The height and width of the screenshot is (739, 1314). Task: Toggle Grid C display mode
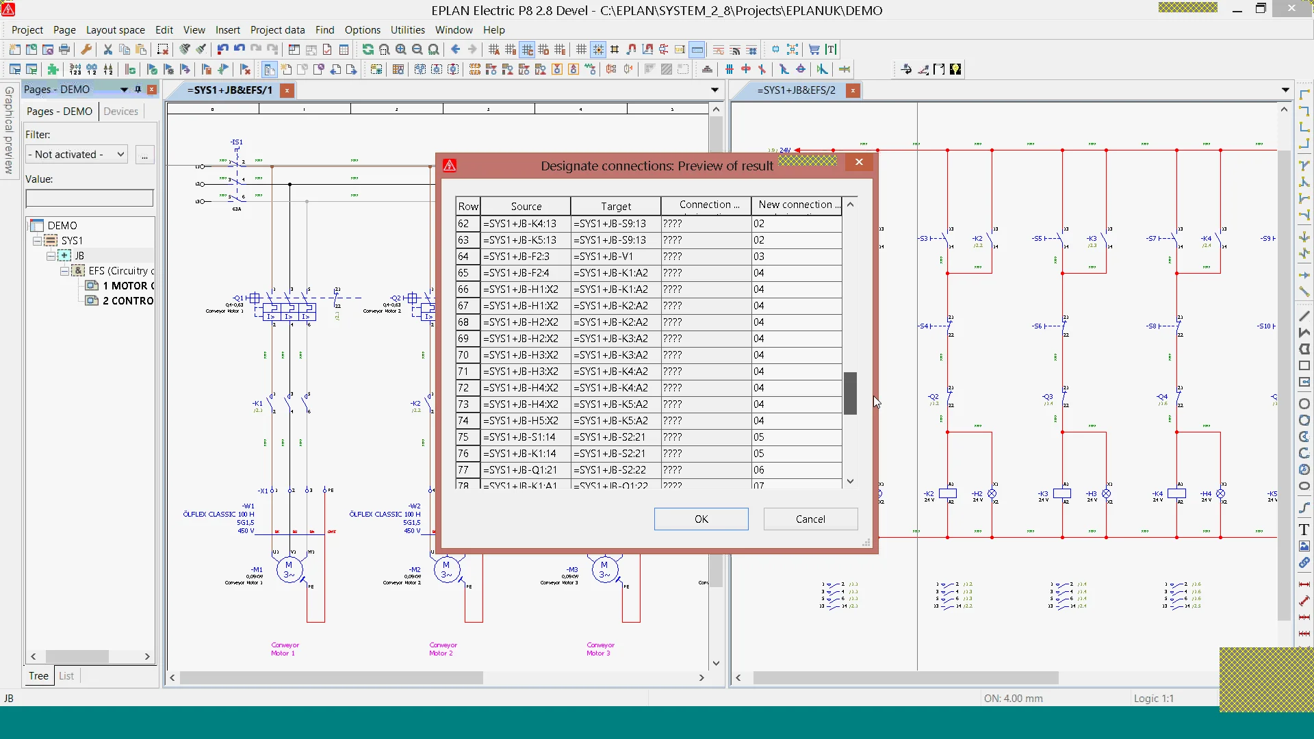pos(528,49)
